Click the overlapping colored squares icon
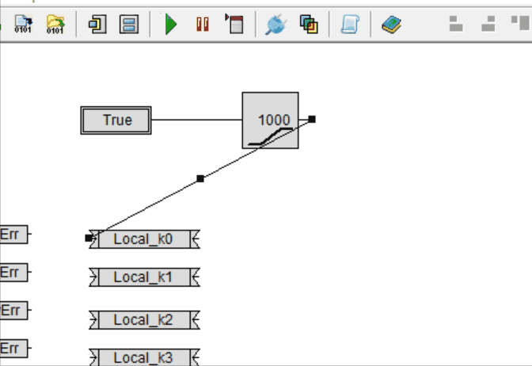 pos(309,24)
